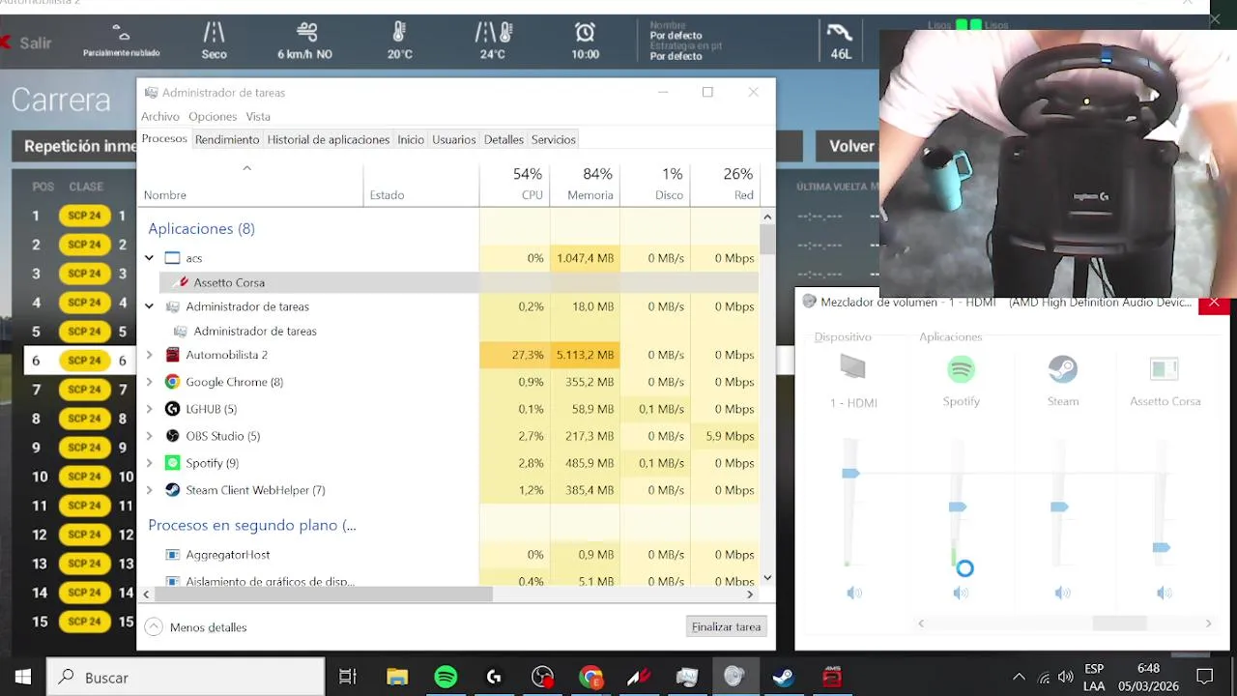Sort by the Red column header

[726, 184]
